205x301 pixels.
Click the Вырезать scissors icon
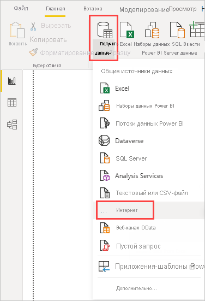33,26
